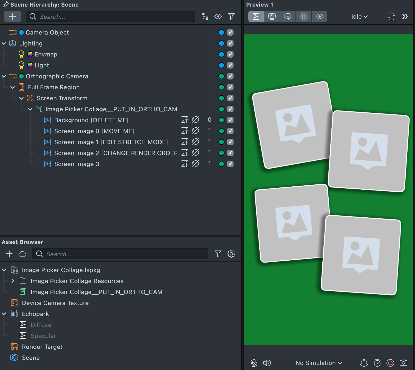Image resolution: width=415 pixels, height=370 pixels.
Task: Click the pause button in Preview toolbar
Action: tap(303, 16)
